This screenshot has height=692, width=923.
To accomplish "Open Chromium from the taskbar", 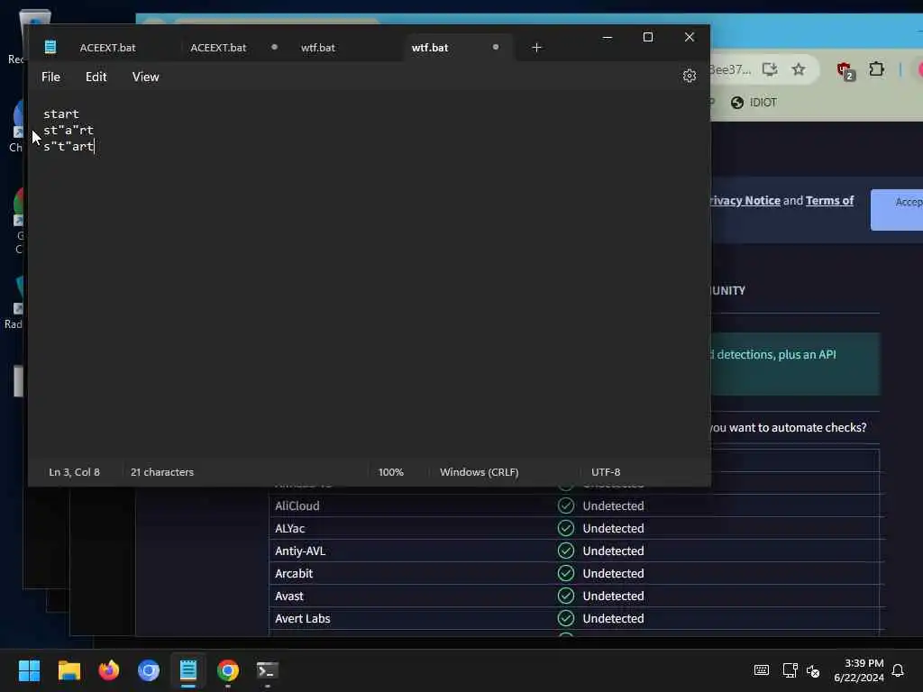I will 149,670.
